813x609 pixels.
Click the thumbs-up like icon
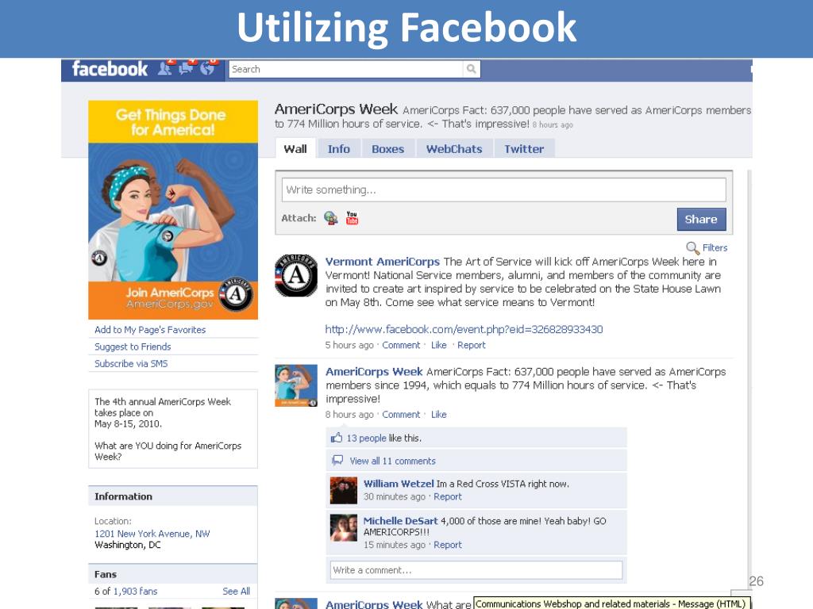point(337,438)
